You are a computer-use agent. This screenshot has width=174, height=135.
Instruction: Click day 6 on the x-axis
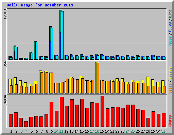(37, 131)
